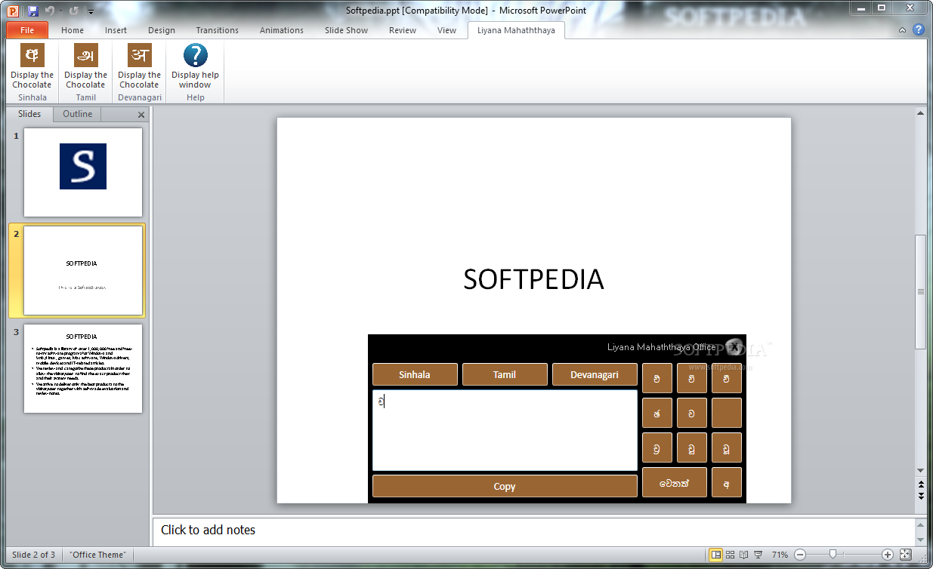Switch to the Slide Show ribbon tab
The image size is (933, 569).
coord(347,30)
